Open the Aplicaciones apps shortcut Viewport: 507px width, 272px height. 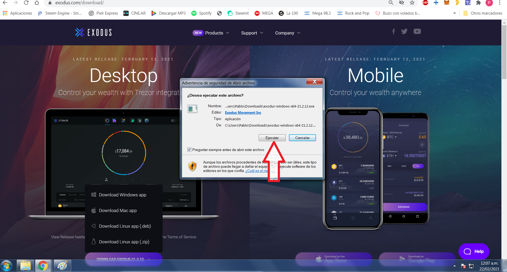(x=18, y=13)
